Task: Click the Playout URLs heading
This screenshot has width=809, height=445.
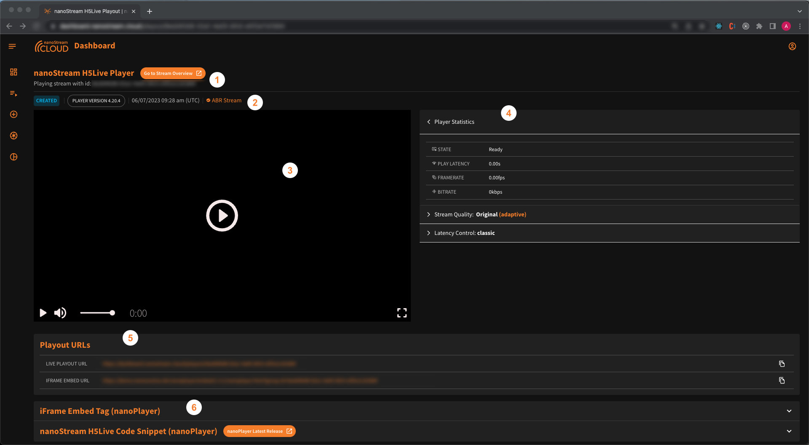Action: click(65, 345)
